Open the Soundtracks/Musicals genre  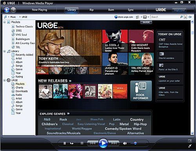pos(64,133)
